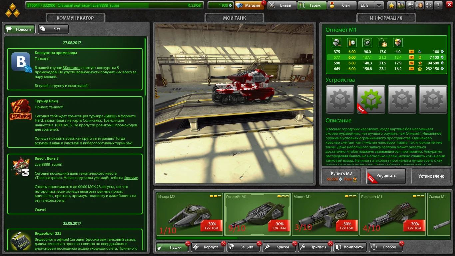
Task: Open the help question mark icon
Action: click(439, 5)
